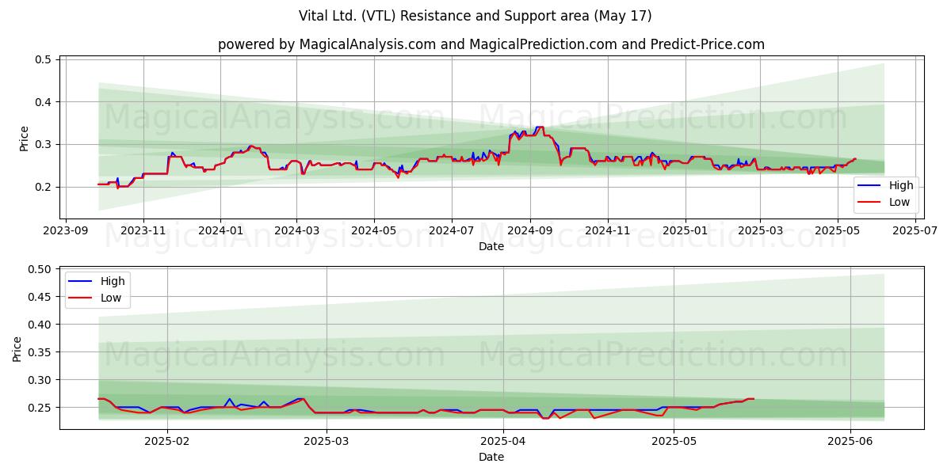Click the end of the price line in bottom chart
Image resolution: width=951 pixels, height=475 pixels.
pos(753,399)
